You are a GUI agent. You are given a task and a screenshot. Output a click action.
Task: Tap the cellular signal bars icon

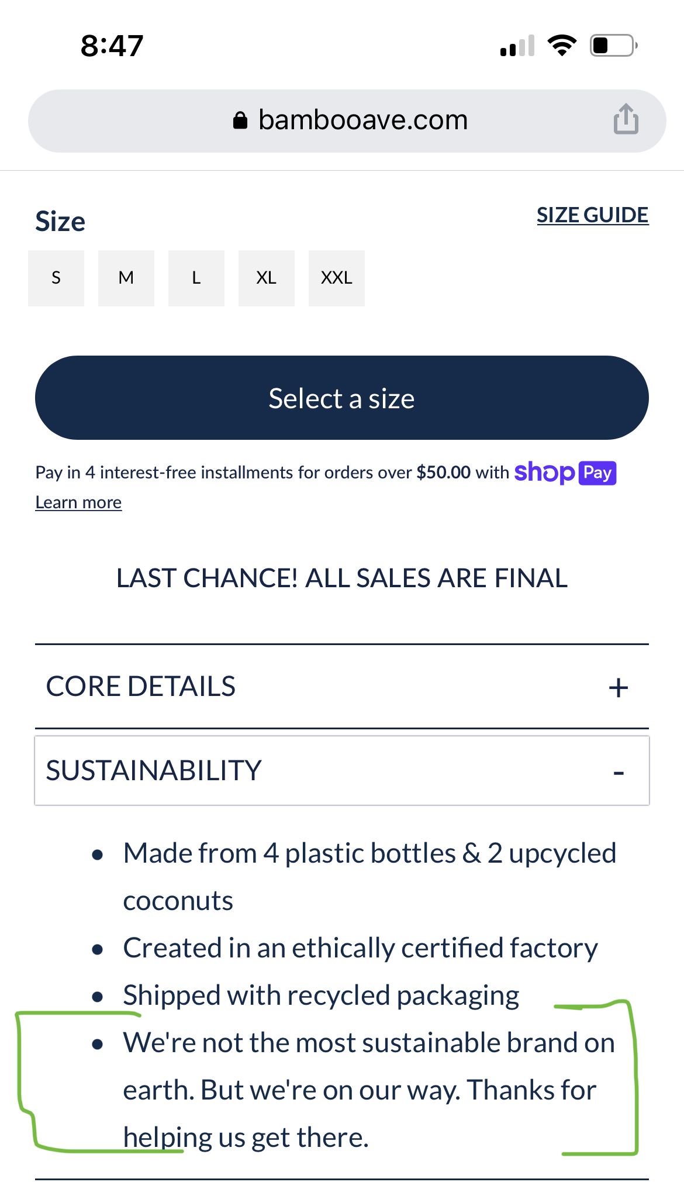517,46
